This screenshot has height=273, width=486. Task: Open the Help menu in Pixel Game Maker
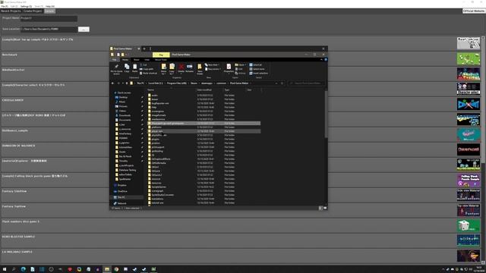[50, 6]
